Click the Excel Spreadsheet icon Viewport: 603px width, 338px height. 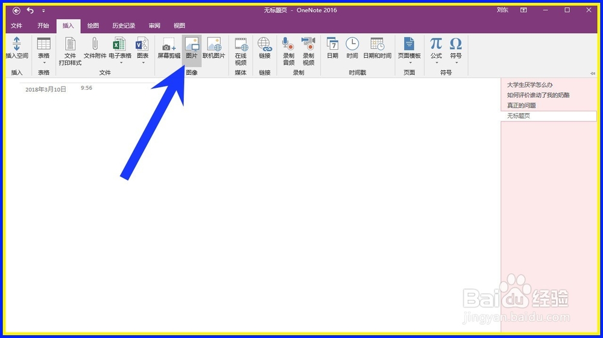pyautogui.click(x=119, y=44)
